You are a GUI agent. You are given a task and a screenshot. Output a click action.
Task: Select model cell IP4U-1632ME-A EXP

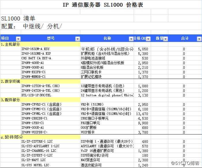50,53
